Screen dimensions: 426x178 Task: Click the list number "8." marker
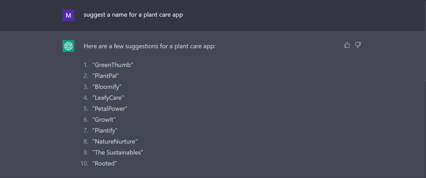click(x=86, y=141)
